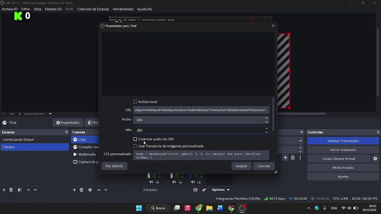
Task: Reset properties with Por defecto button
Action: 114,166
